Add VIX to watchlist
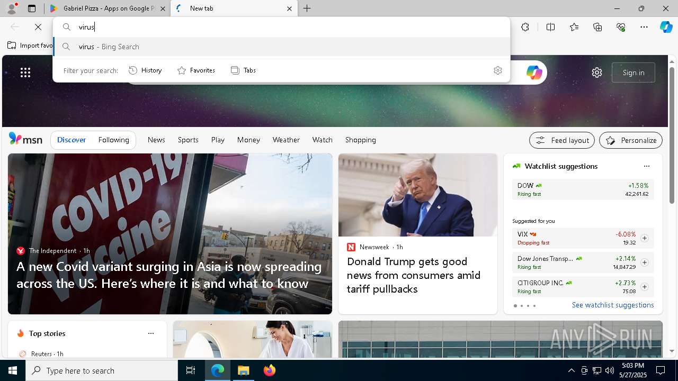Screen dimensions: 678x381 [x=645, y=238]
